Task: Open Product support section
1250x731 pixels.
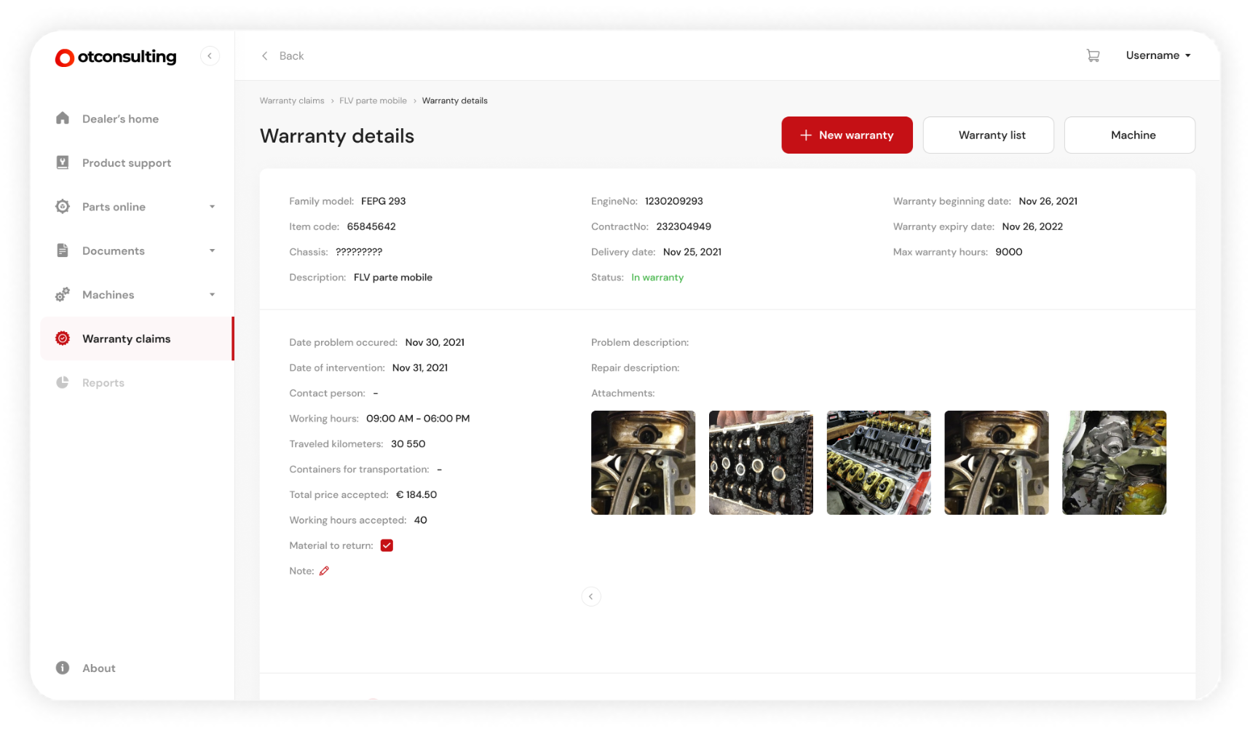Action: tap(137, 163)
